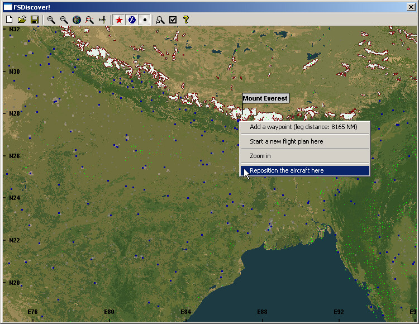This screenshot has height=324, width=419.
Task: Open a flight plan with folder icon
Action: pyautogui.click(x=22, y=20)
